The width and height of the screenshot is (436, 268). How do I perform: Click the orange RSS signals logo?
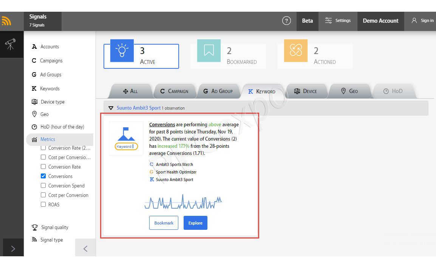pos(6,21)
